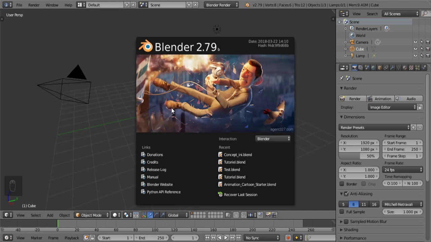Enable the Border checkbox
This screenshot has height=242, width=431.
click(342, 184)
